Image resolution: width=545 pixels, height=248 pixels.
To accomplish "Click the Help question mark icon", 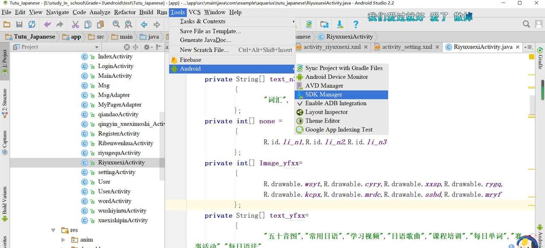I will tap(356, 24).
